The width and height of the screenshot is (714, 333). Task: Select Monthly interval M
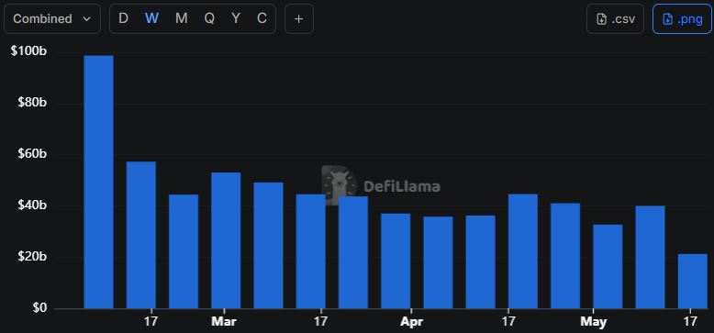click(181, 18)
